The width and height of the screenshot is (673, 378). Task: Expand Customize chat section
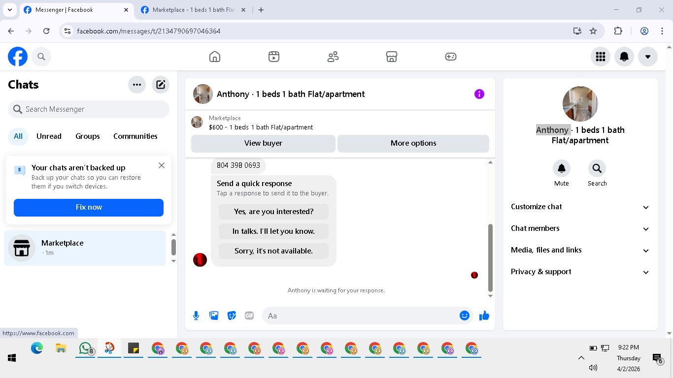click(580, 207)
